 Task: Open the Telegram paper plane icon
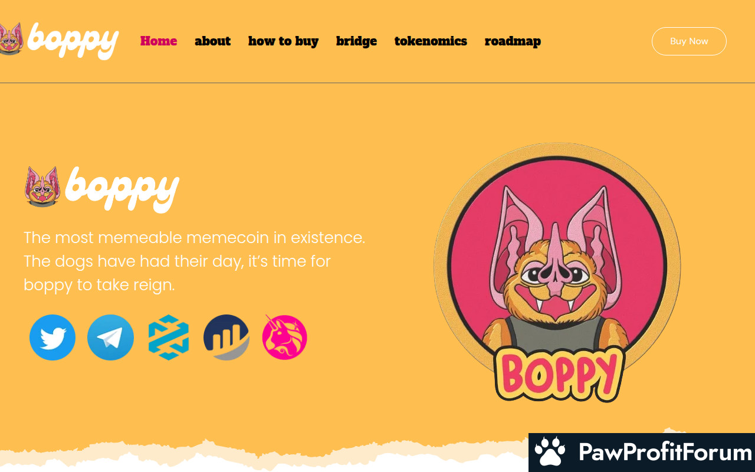tap(110, 337)
